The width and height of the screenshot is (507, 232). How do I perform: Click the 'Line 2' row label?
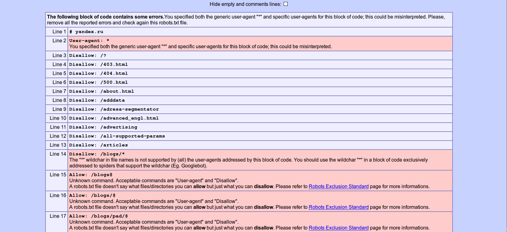point(59,41)
